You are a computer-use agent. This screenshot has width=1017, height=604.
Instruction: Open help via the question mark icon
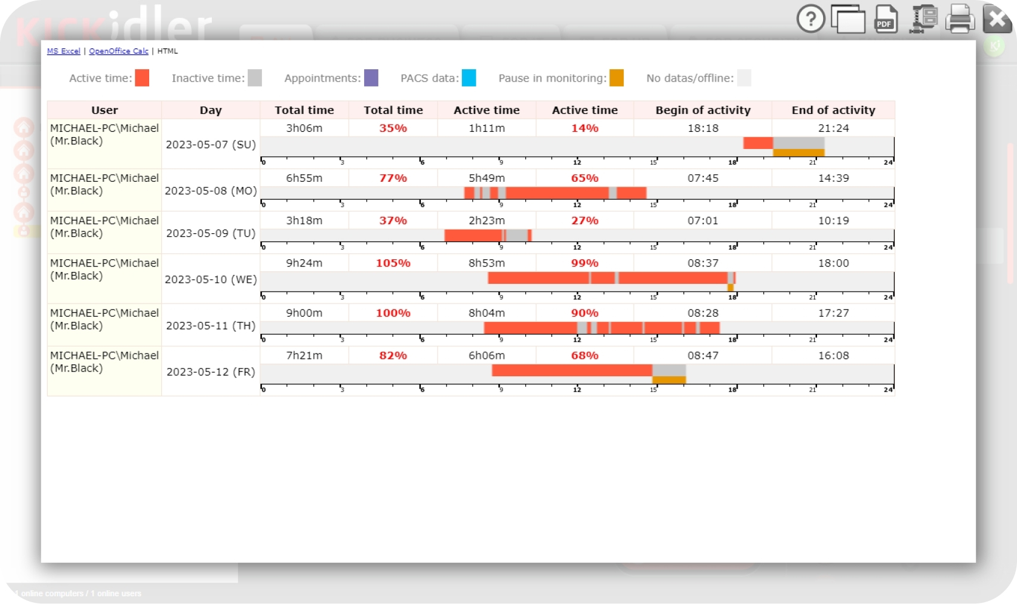[810, 19]
